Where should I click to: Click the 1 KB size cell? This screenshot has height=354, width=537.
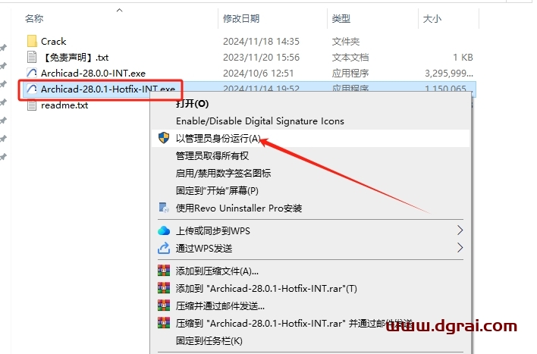[463, 57]
